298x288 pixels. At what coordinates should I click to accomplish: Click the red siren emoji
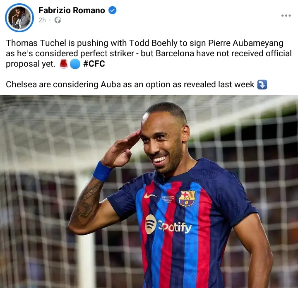click(63, 64)
